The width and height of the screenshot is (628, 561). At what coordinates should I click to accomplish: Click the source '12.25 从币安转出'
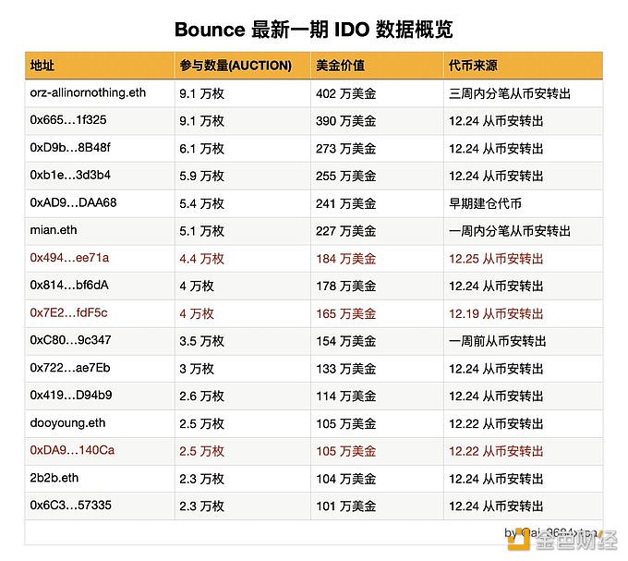[496, 259]
